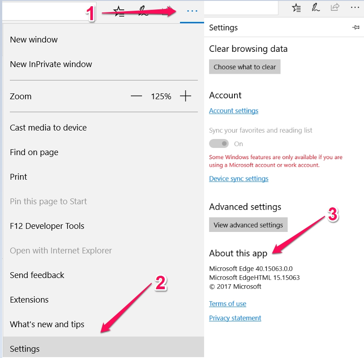Increase zoom with the plus button
This screenshot has height=358, width=364.
pos(185,96)
